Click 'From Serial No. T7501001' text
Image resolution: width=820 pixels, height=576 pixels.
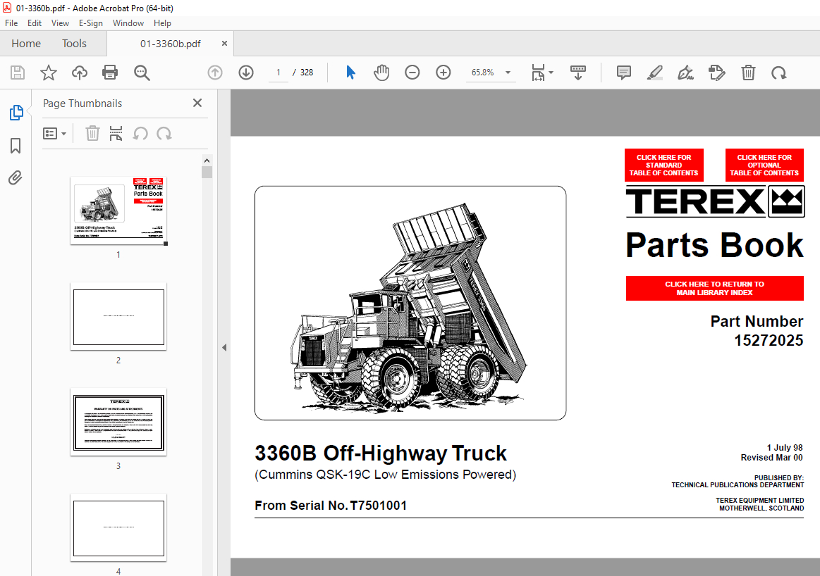pos(331,506)
